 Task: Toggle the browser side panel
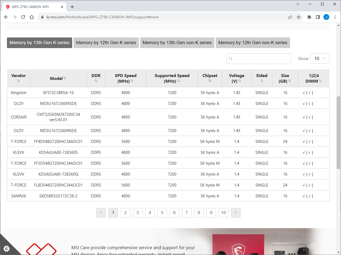pyautogui.click(x=318, y=17)
